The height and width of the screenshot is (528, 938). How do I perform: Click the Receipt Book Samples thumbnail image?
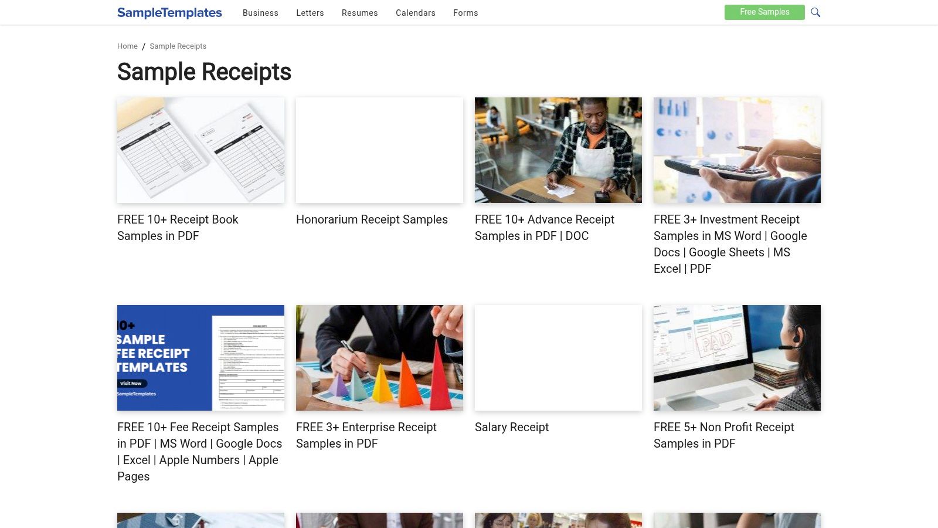click(200, 150)
